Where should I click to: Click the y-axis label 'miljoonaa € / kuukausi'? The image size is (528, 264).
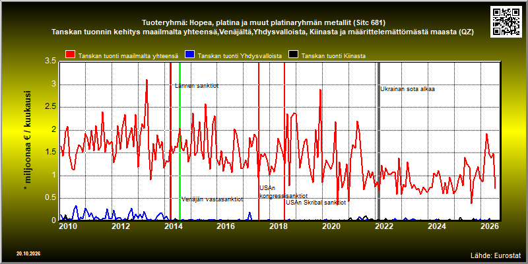click(28, 141)
